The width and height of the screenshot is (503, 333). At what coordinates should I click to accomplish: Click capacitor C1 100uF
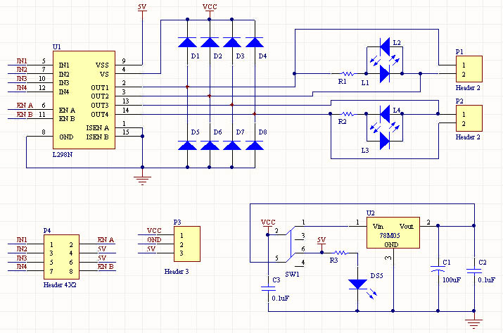coord(438,269)
